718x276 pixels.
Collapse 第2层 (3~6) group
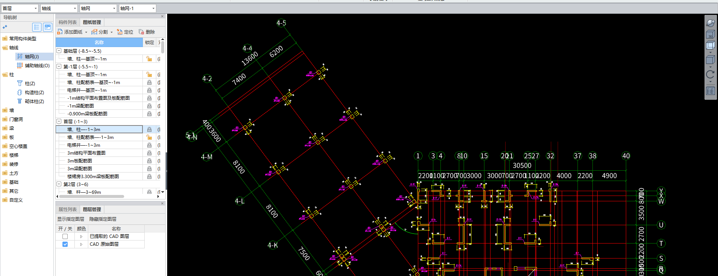click(x=59, y=184)
